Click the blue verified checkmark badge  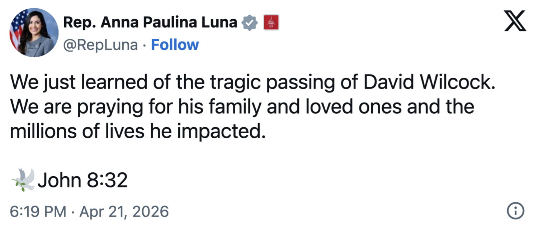coord(250,23)
